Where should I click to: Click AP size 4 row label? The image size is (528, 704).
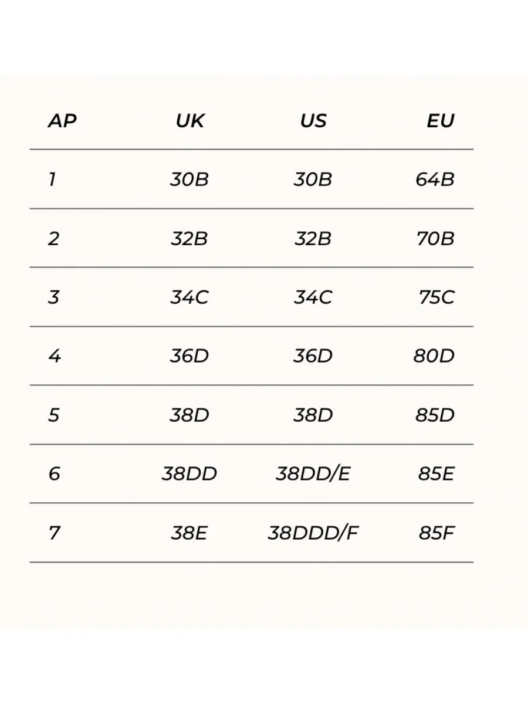tap(54, 356)
